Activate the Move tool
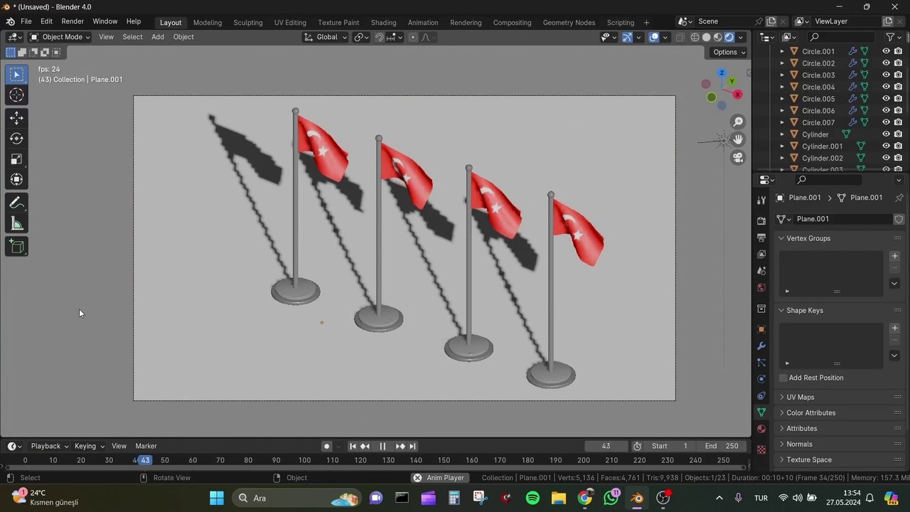This screenshot has height=512, width=910. [x=16, y=118]
